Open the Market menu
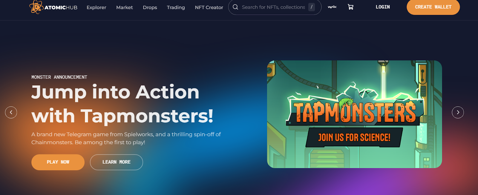The image size is (478, 195). (125, 7)
